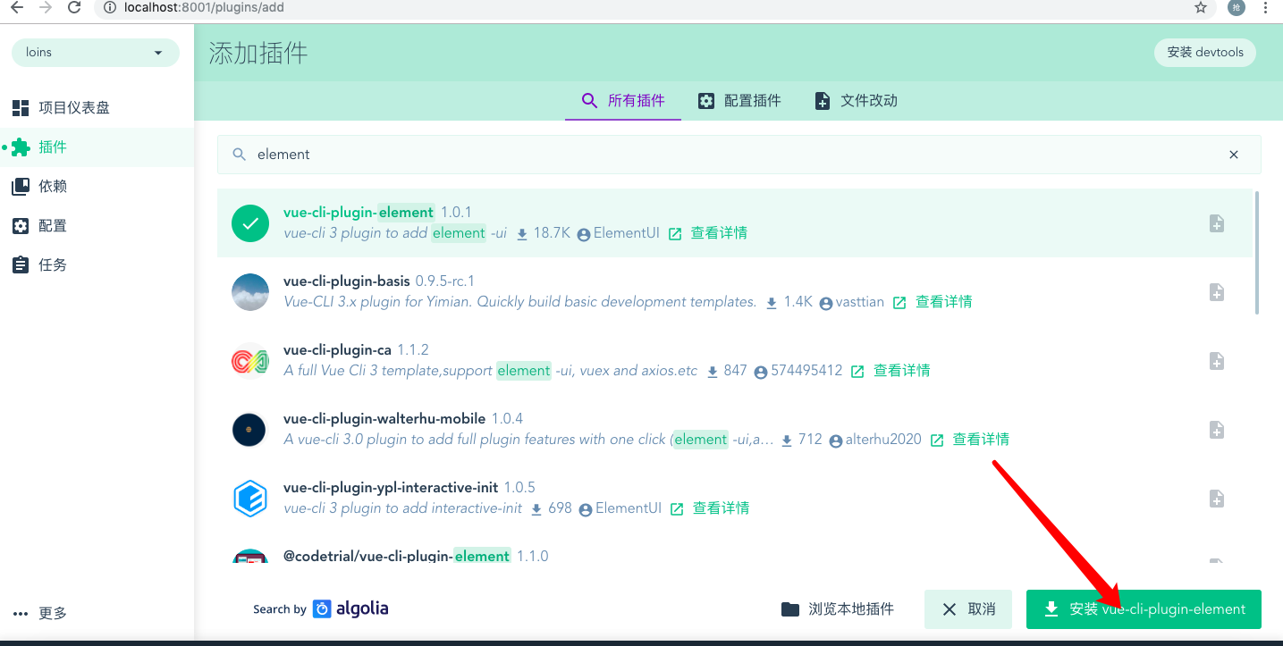Image resolution: width=1283 pixels, height=646 pixels.
Task: Bookmark page with star icon
Action: [1201, 7]
